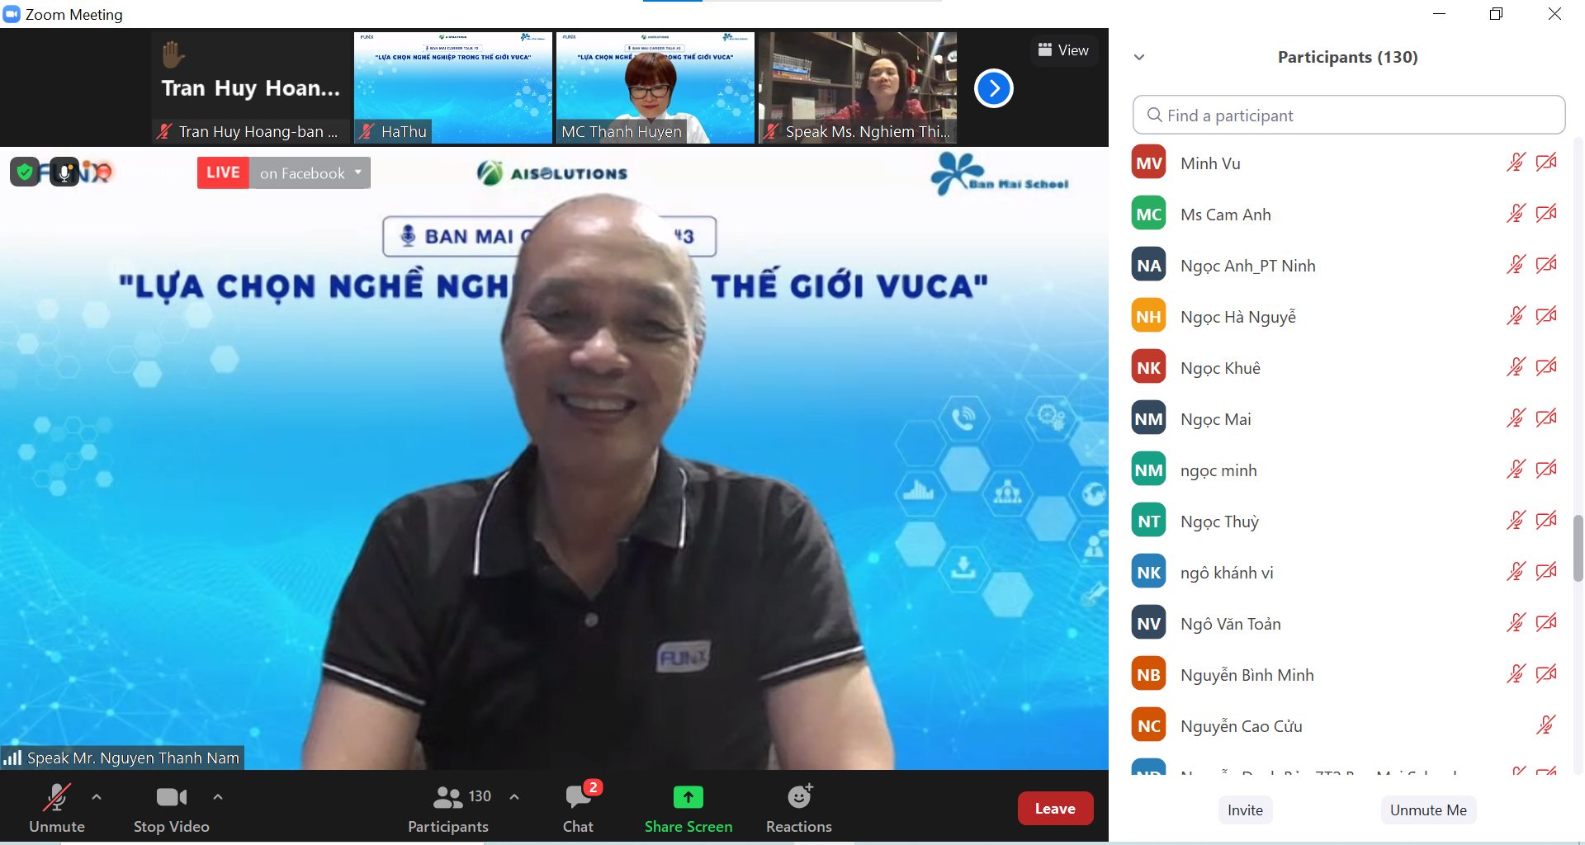
Task: Click the Reactions smiley icon
Action: (x=798, y=798)
